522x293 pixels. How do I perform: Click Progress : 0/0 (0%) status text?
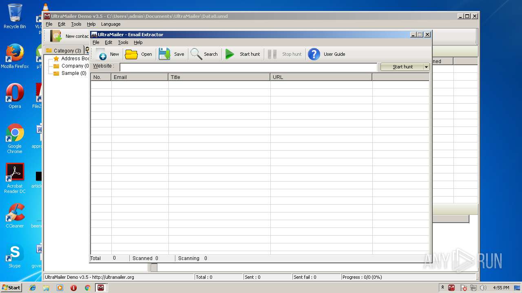tap(362, 277)
